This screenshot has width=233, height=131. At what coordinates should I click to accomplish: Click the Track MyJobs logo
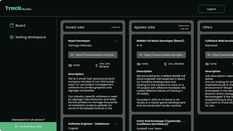click(18, 8)
